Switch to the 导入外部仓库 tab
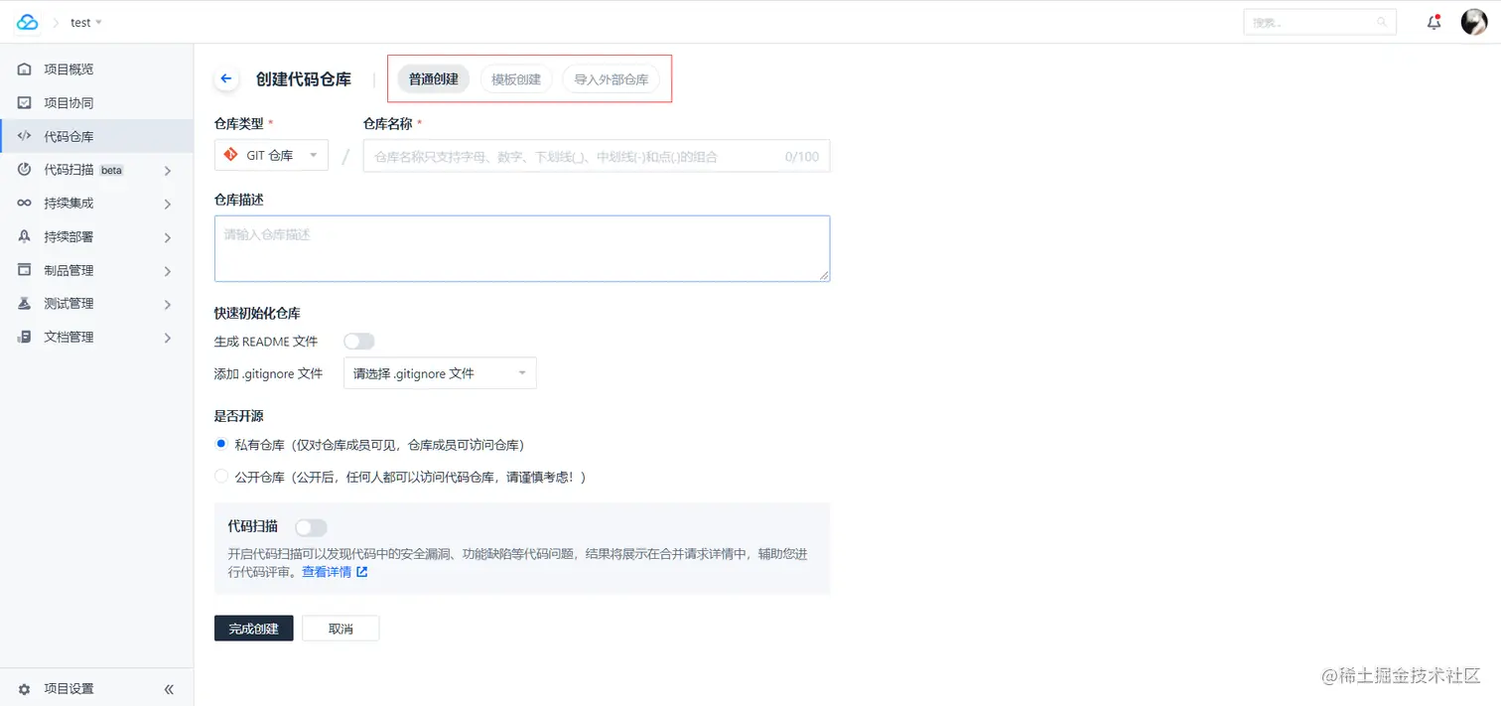The height and width of the screenshot is (706, 1501). pyautogui.click(x=613, y=78)
